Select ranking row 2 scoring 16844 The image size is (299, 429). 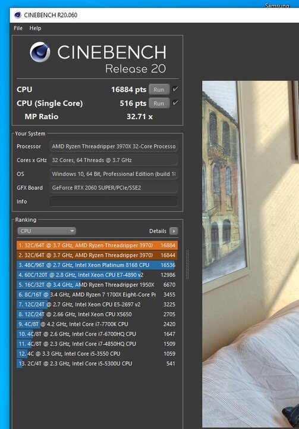(97, 255)
